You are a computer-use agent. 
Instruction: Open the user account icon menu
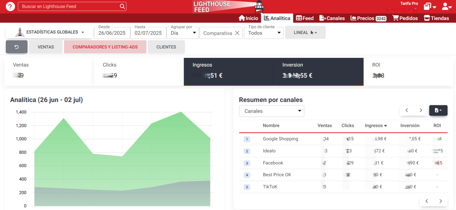pos(447,6)
